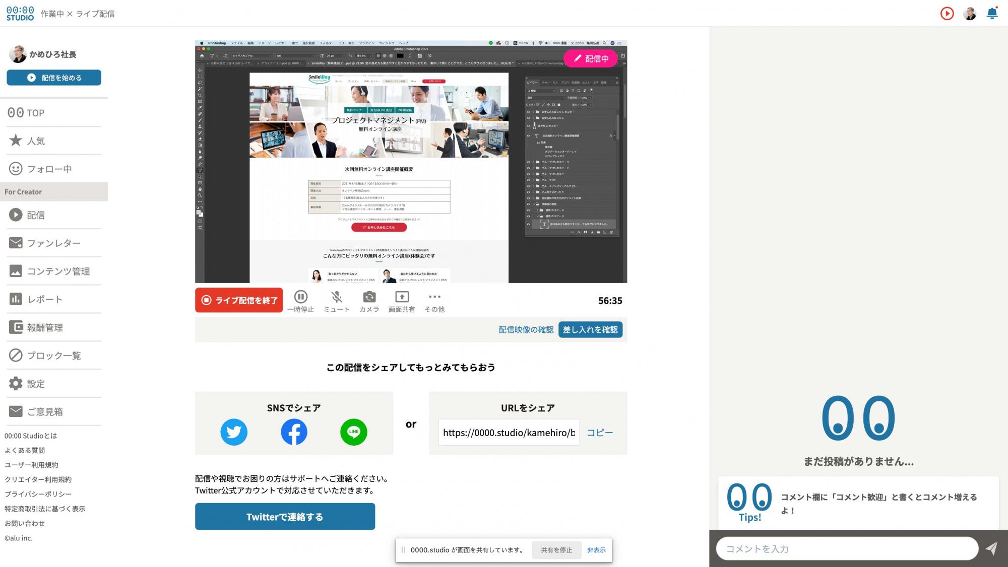
Task: Click the Tips! comment hint card
Action: pos(858,503)
